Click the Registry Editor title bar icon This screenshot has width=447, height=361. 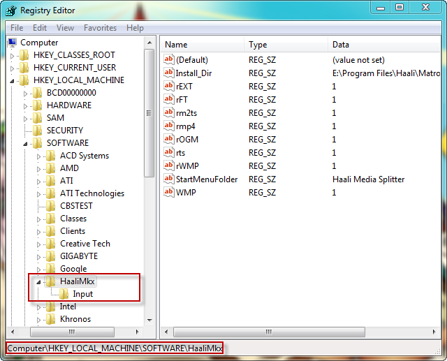pos(11,10)
